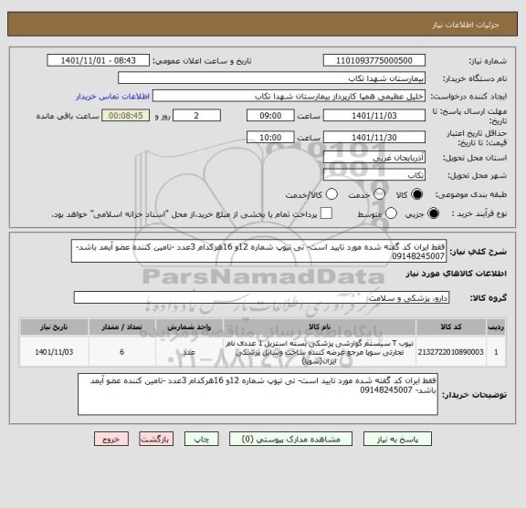
Task: Select the متوسط purchase type radio
Action: tap(391, 213)
